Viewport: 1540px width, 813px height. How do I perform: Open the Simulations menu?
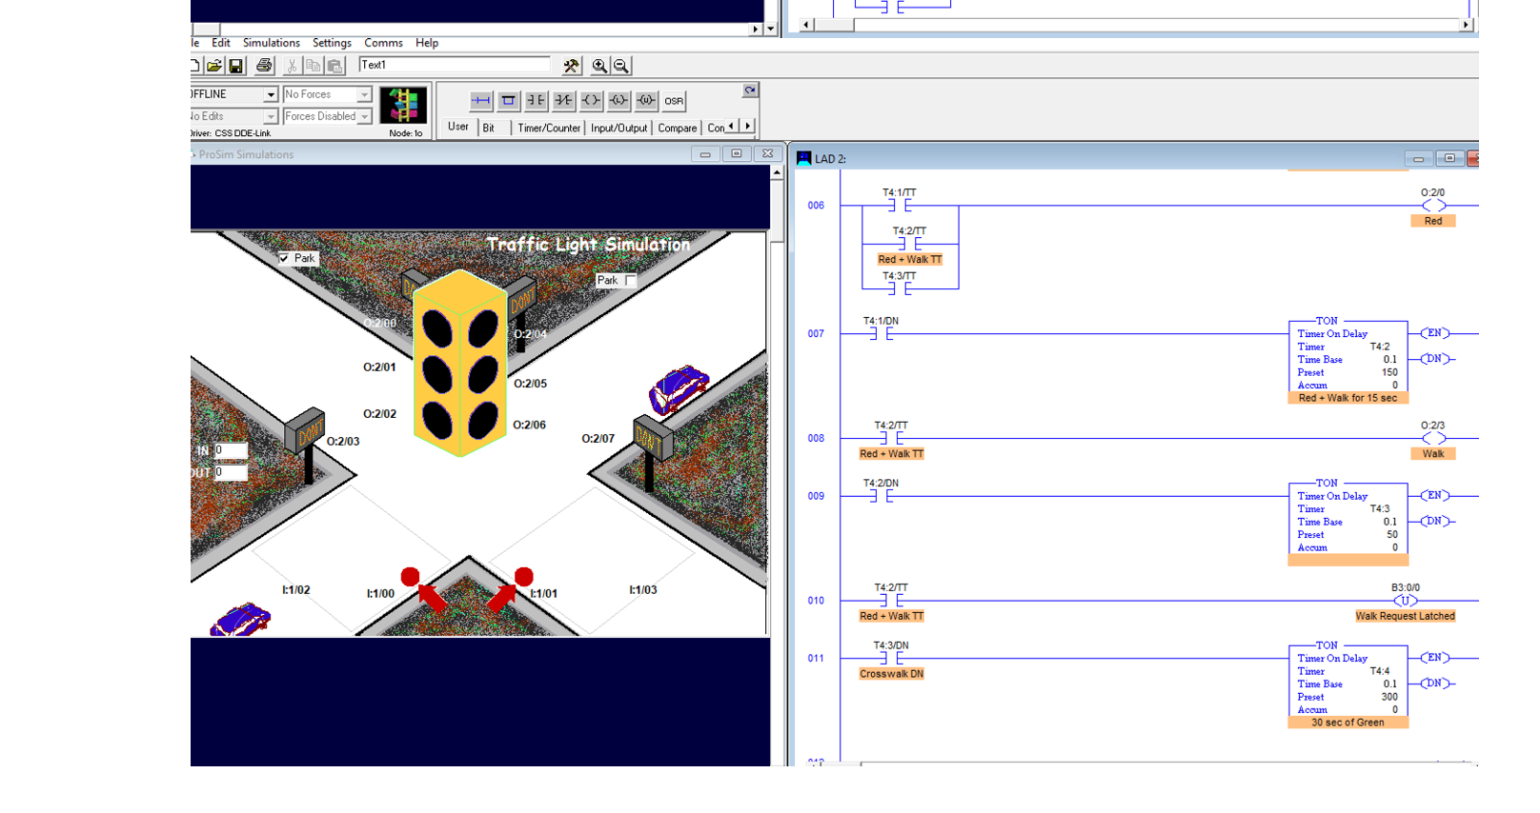[x=272, y=43]
